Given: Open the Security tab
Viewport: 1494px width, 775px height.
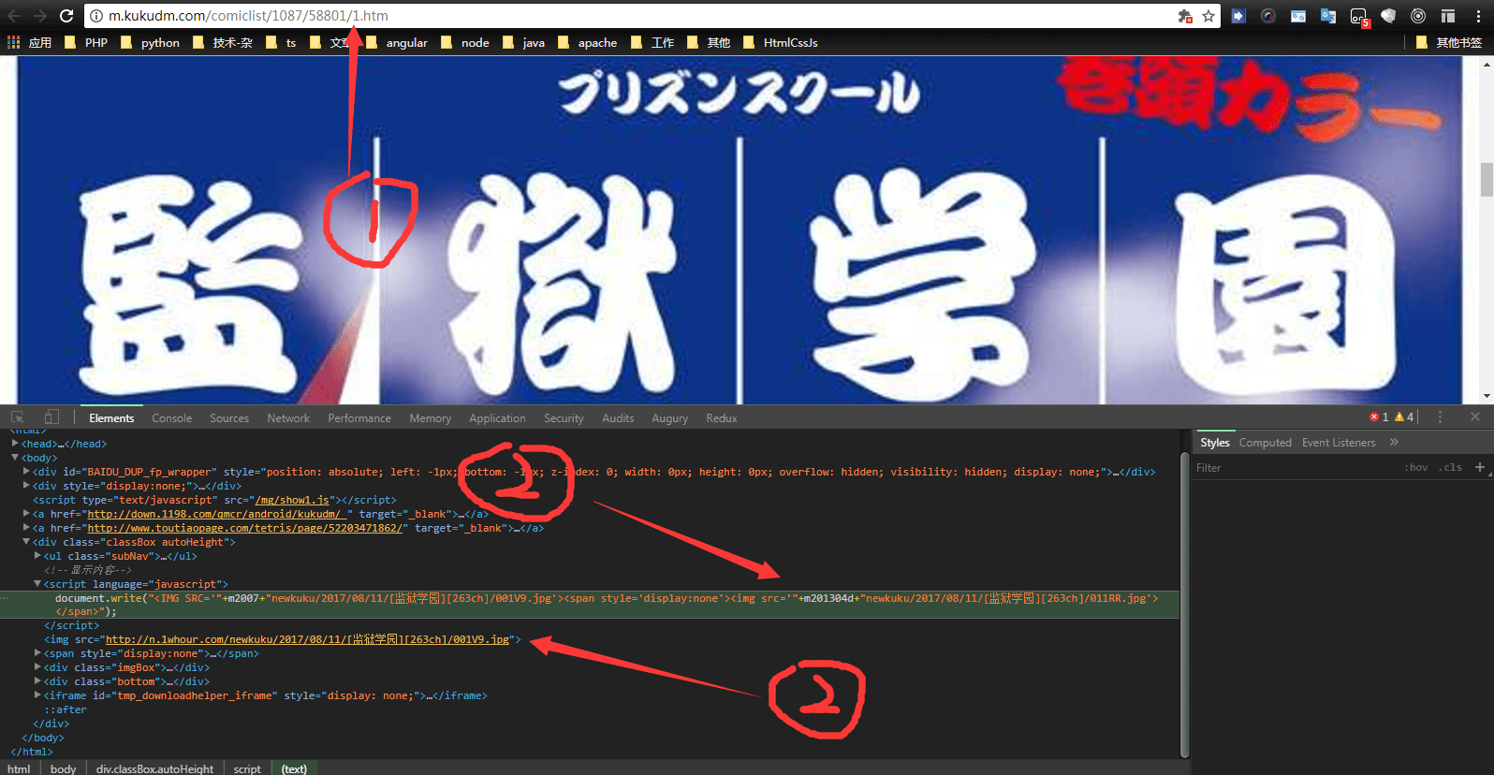Looking at the screenshot, I should 564,418.
